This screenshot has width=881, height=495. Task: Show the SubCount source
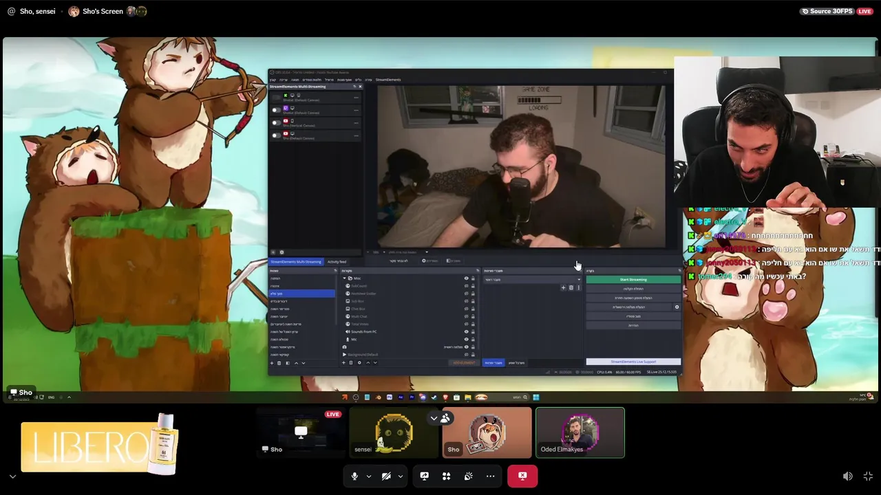pos(466,286)
